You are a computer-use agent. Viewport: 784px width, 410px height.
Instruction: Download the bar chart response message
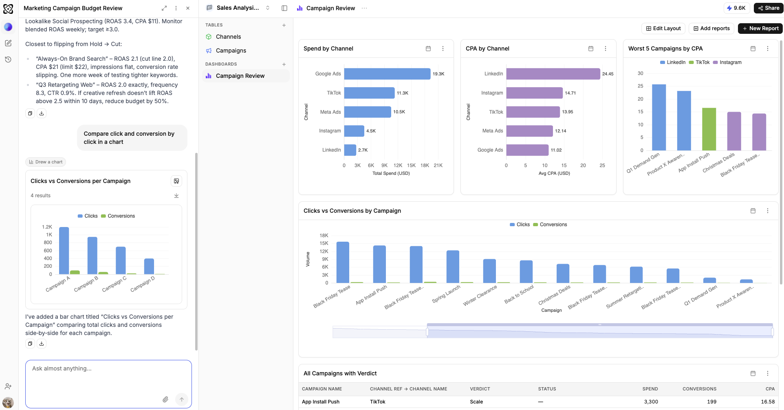pyautogui.click(x=42, y=344)
